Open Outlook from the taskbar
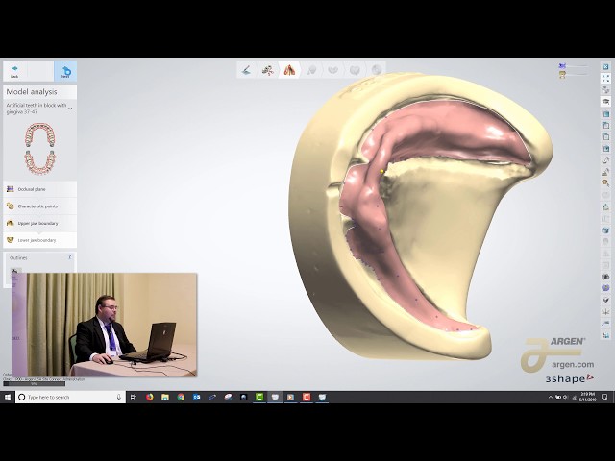Screen dimensions: 615x461 (x=196, y=397)
